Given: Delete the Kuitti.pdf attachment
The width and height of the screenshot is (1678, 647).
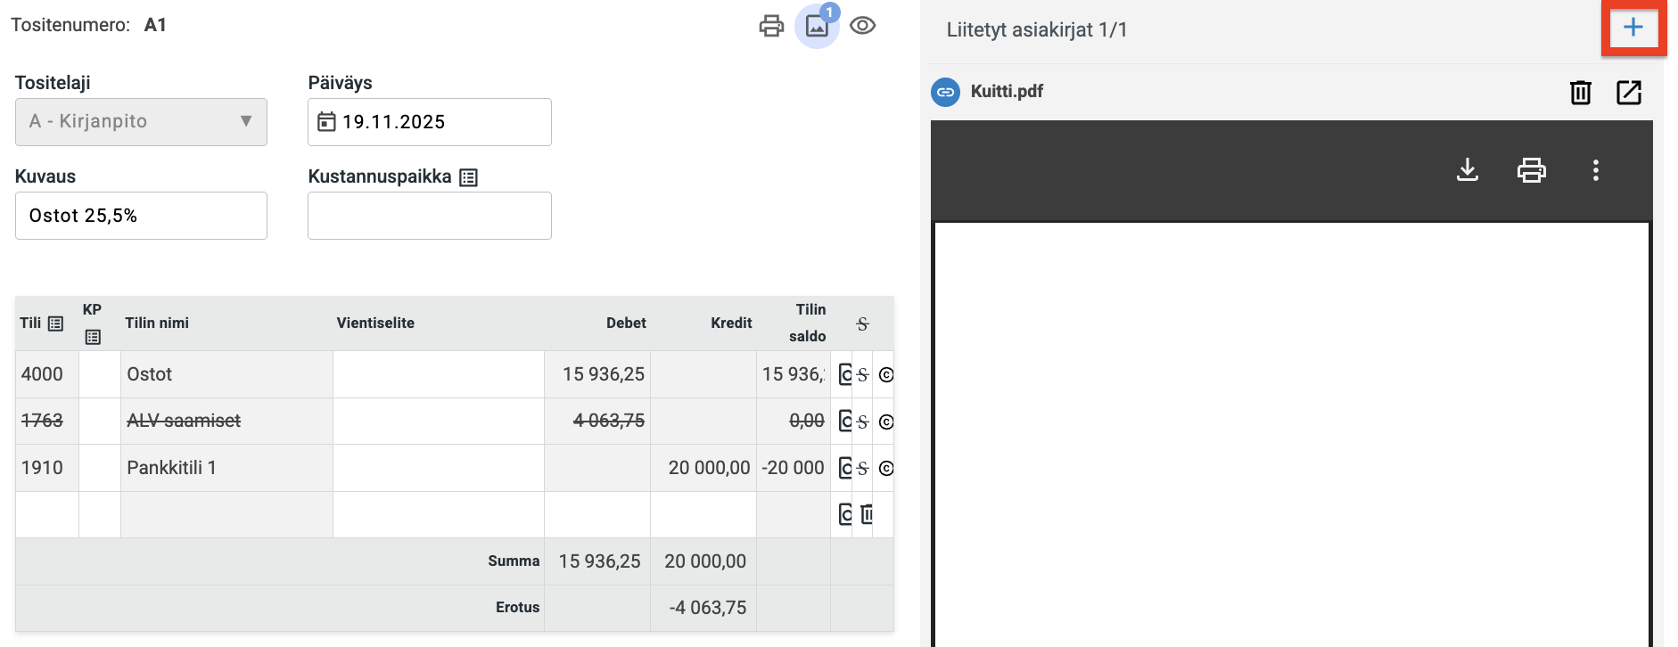Looking at the screenshot, I should [x=1580, y=92].
